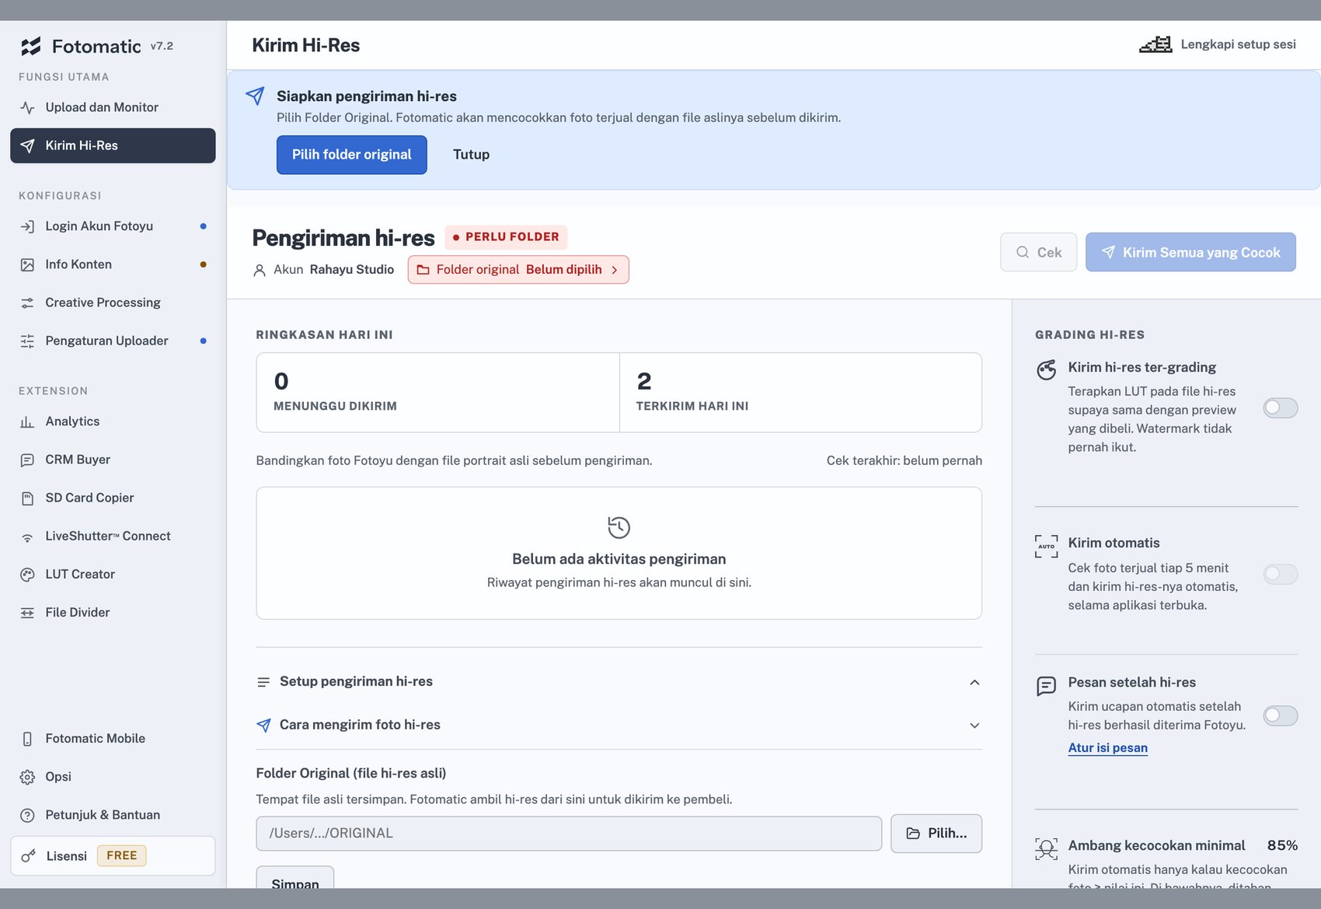
Task: Click the LUT Creator palette icon
Action: (27, 575)
